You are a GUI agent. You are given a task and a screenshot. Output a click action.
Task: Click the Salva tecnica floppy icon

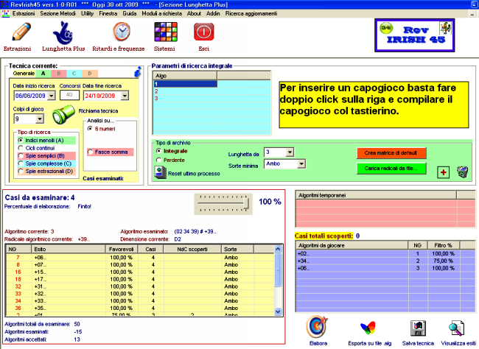click(418, 328)
